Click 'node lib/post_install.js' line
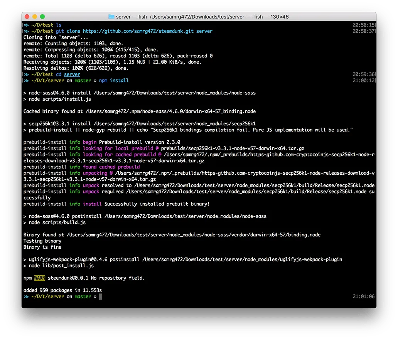The width and height of the screenshot is (398, 339). (58, 265)
